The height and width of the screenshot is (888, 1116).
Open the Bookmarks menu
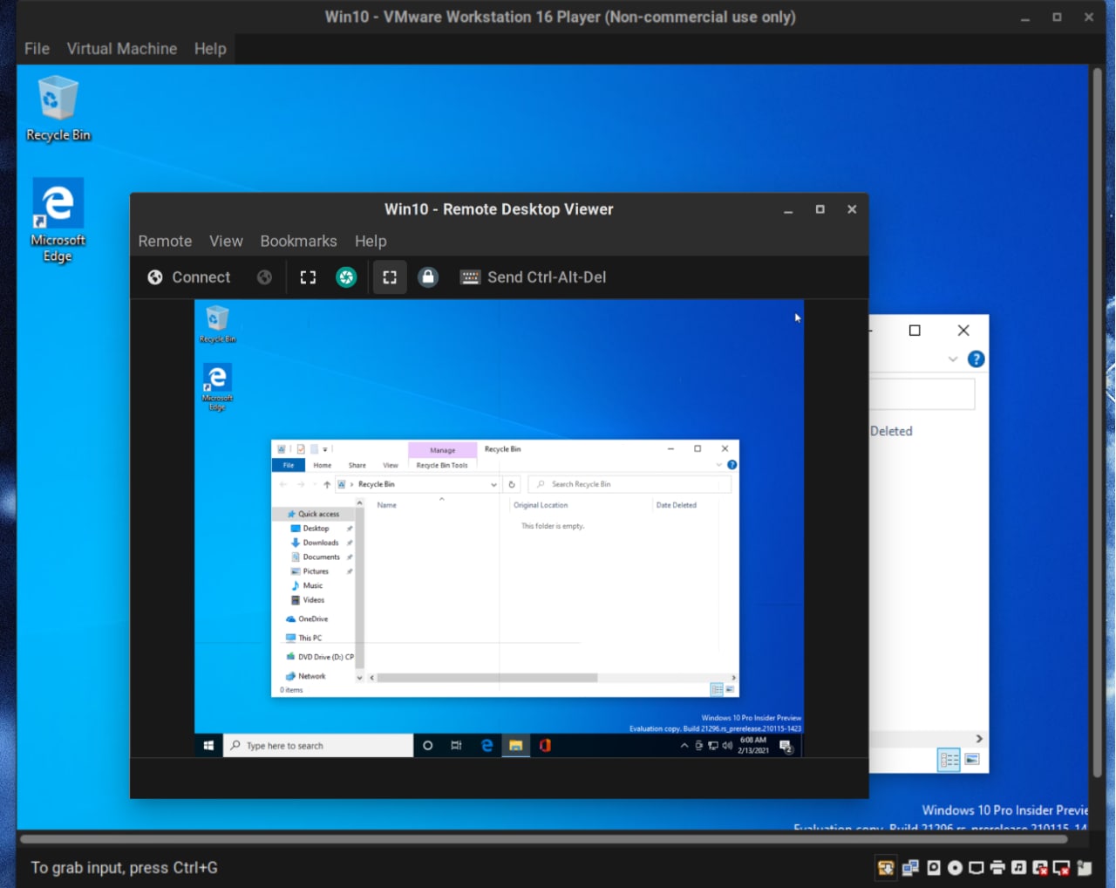[298, 241]
